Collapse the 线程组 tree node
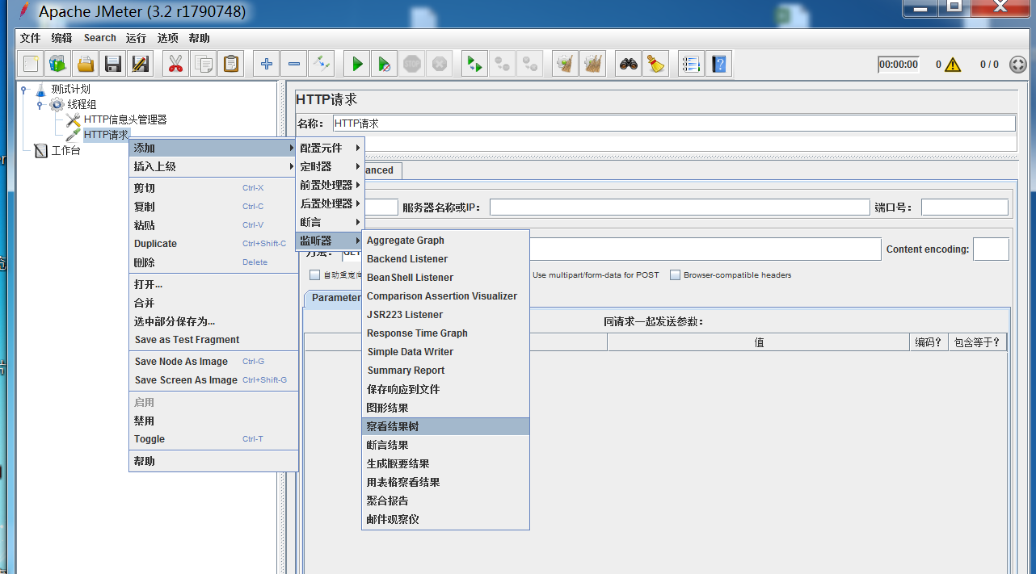Image resolution: width=1036 pixels, height=574 pixels. coord(41,104)
